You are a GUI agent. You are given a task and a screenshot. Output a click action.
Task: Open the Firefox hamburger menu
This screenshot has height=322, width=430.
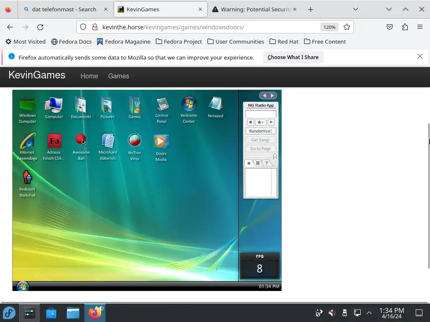[420, 27]
